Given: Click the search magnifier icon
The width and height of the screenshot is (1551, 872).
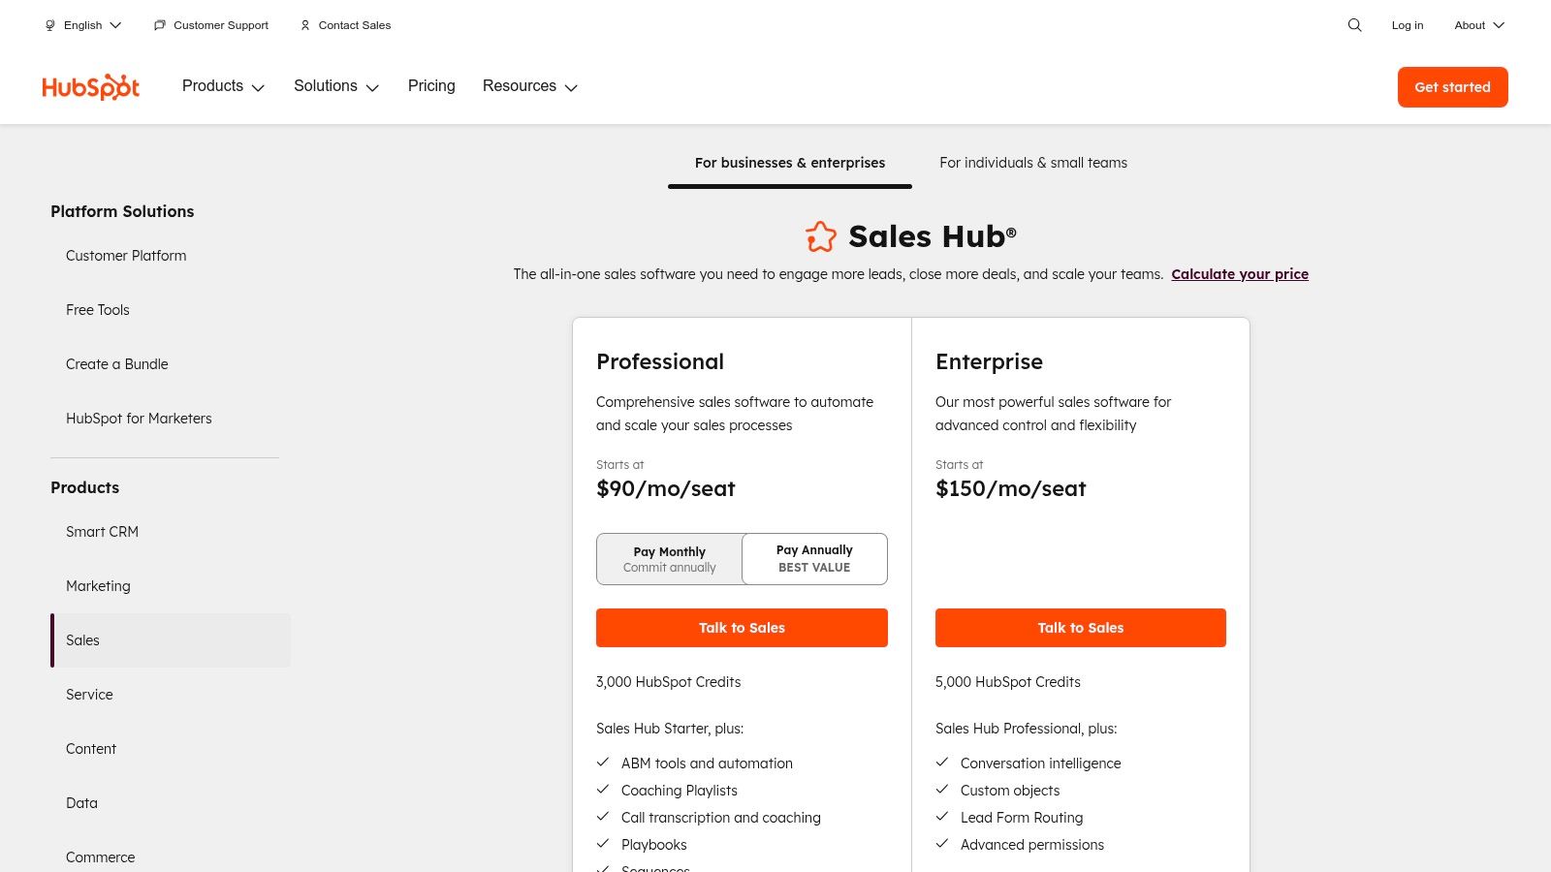Looking at the screenshot, I should click(x=1354, y=25).
